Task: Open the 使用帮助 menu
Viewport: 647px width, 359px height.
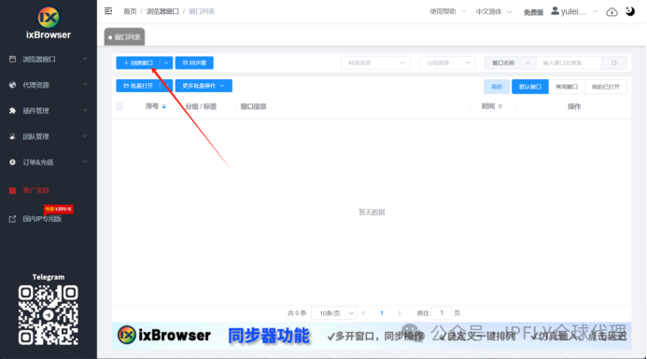Action: (x=448, y=11)
